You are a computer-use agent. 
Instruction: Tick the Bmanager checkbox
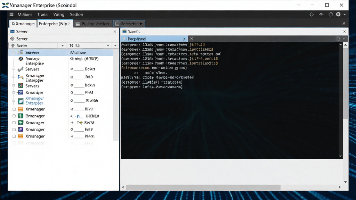click(14, 116)
